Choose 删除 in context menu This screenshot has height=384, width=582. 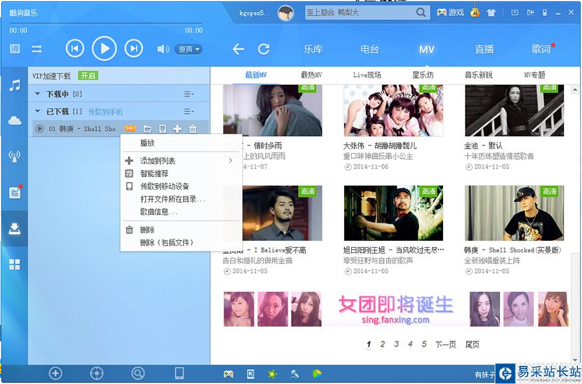147,230
